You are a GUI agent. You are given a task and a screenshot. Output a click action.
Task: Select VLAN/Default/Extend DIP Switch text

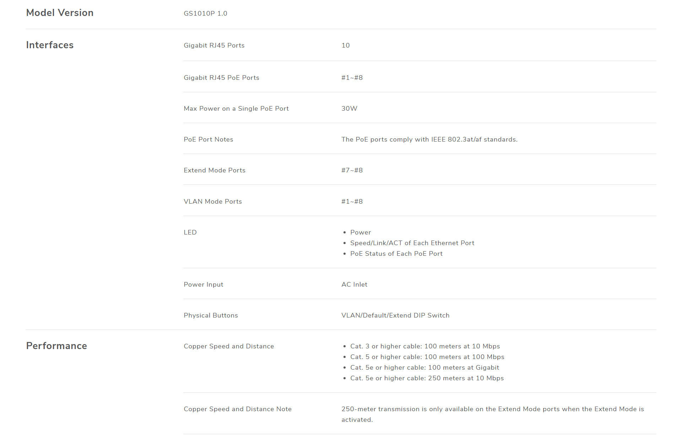click(395, 315)
